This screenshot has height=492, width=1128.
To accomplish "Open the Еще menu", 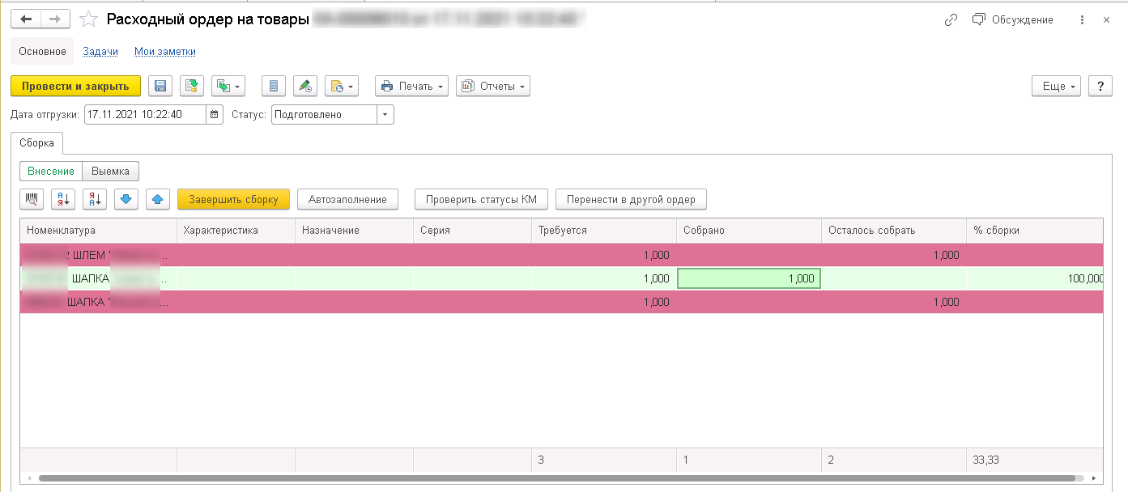I will 1056,87.
